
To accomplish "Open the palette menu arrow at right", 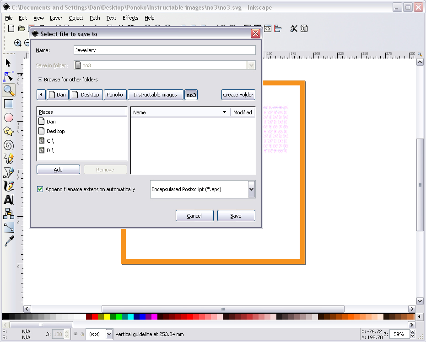I will tap(420, 316).
